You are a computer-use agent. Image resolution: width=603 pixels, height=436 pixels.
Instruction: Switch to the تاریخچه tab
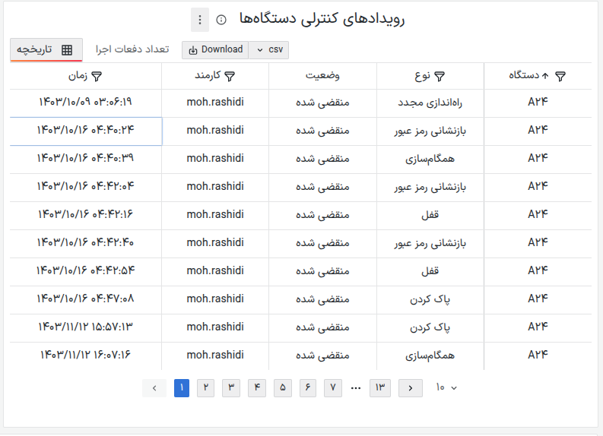46,50
